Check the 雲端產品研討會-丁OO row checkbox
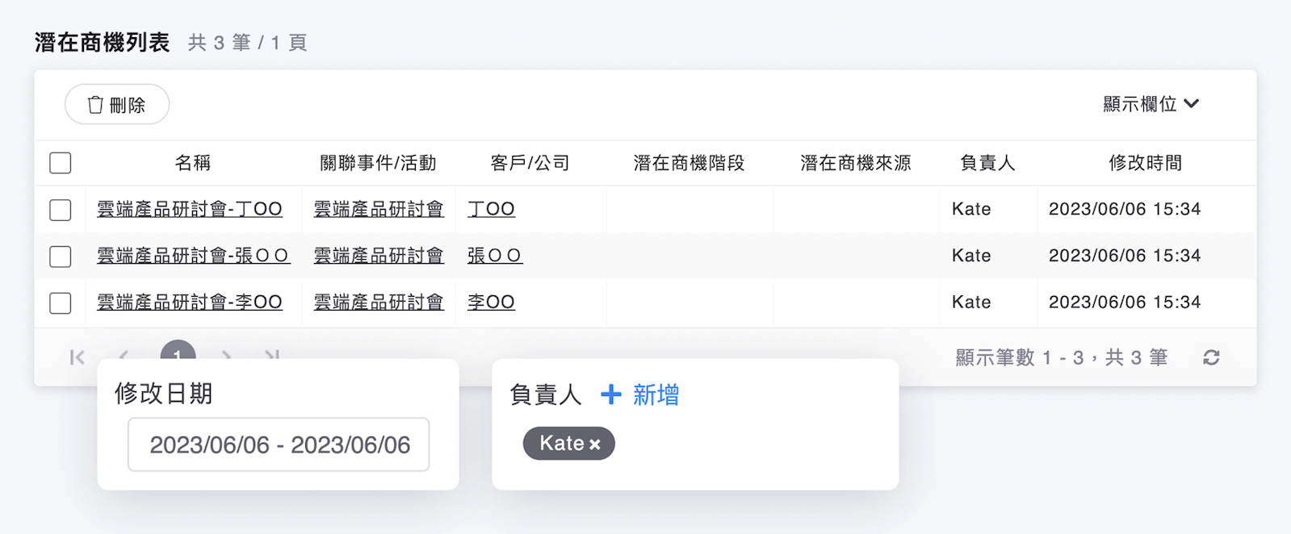1291x534 pixels. [61, 210]
